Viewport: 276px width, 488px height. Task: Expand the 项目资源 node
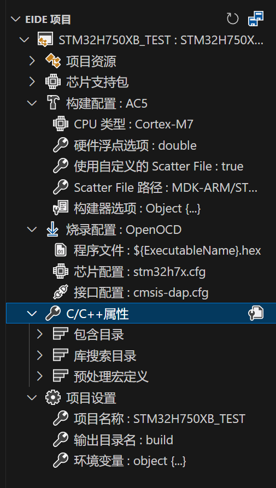32,61
